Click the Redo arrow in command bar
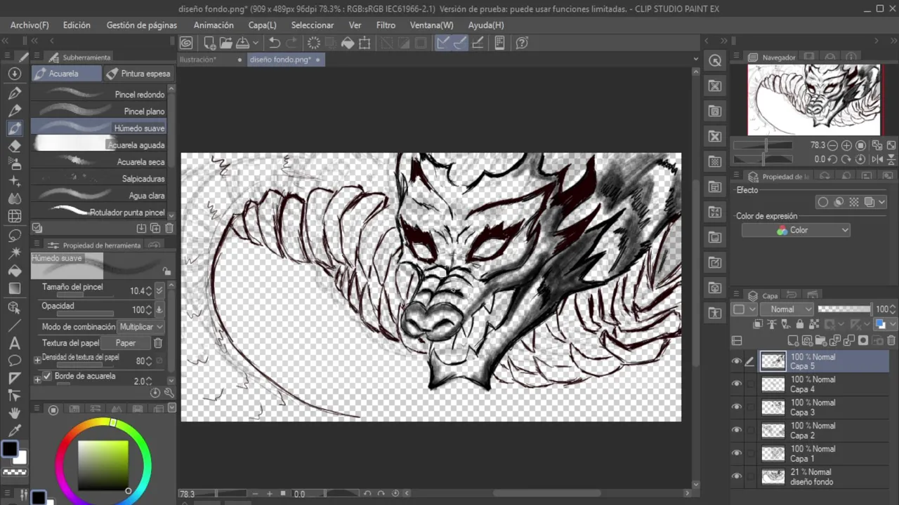Screen dimensions: 899x505 coord(291,43)
